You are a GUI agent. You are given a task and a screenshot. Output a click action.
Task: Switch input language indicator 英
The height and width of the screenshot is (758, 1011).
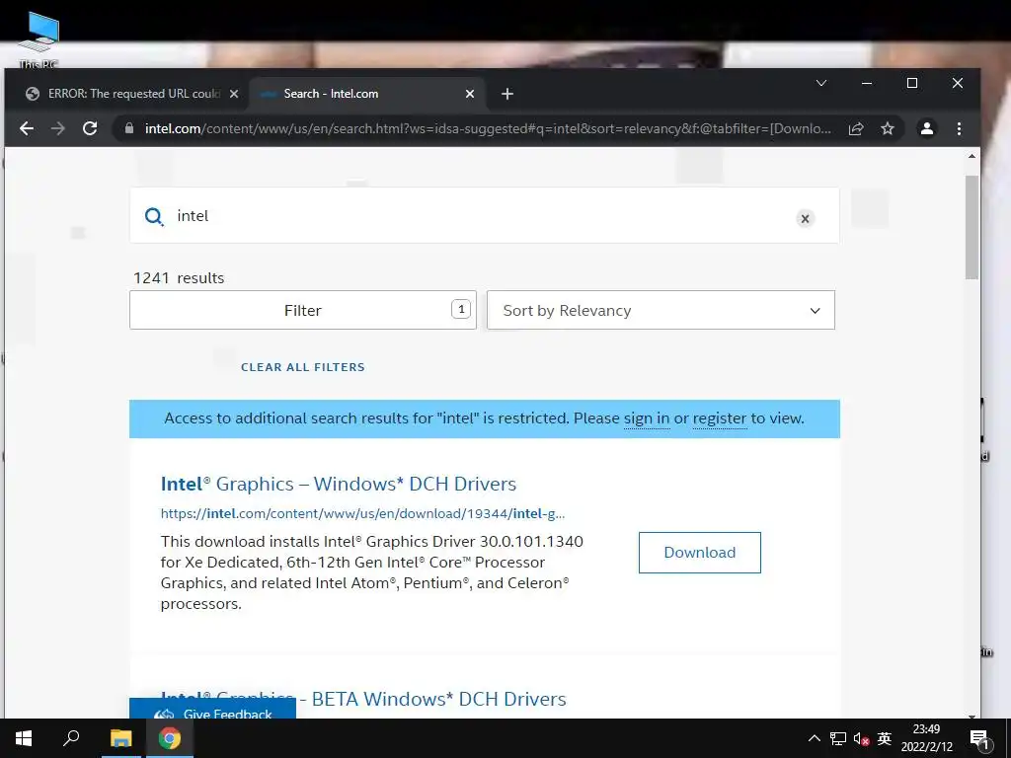coord(885,738)
